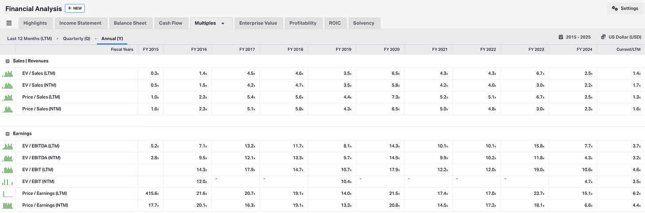Image resolution: width=645 pixels, height=213 pixels.
Task: Click the FY 2022 column header
Action: [x=488, y=50]
